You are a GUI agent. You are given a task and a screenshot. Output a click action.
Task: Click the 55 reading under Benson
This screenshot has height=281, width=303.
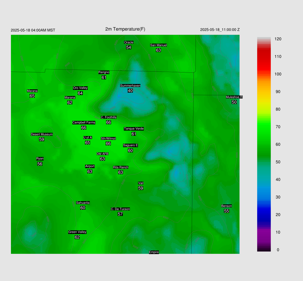click(x=226, y=211)
